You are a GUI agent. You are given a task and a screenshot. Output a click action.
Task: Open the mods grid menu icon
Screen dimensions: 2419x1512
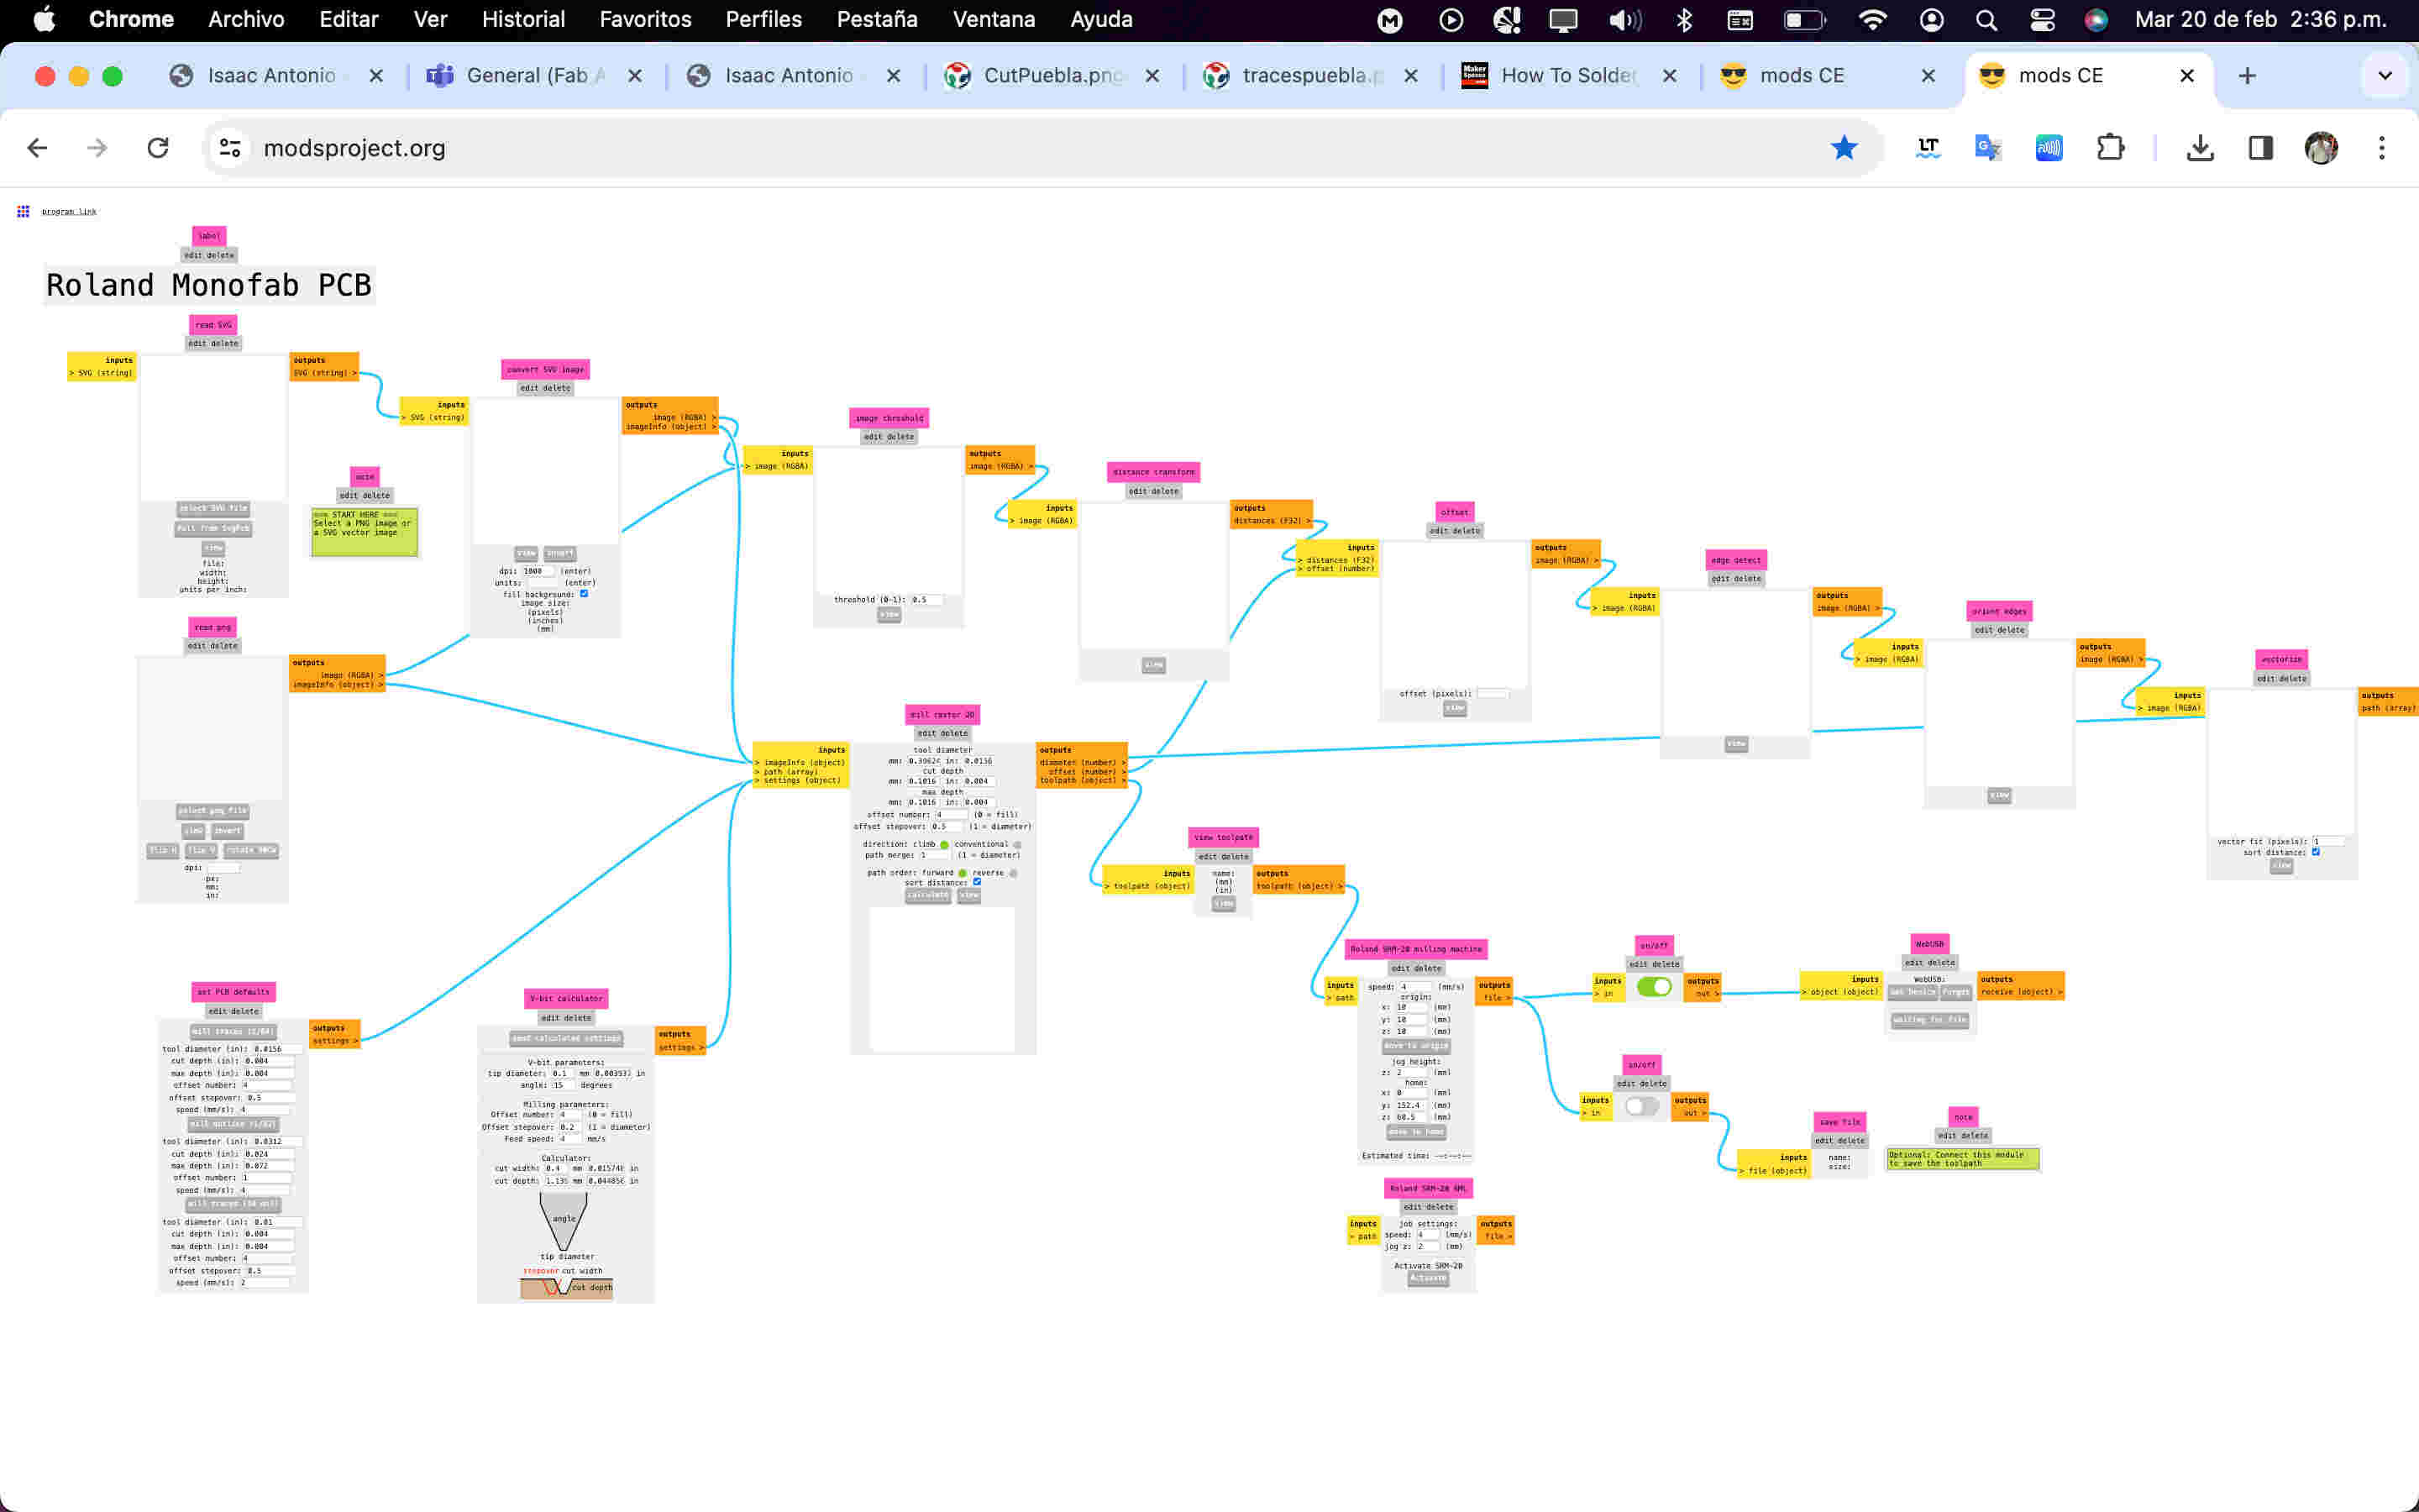tap(23, 211)
